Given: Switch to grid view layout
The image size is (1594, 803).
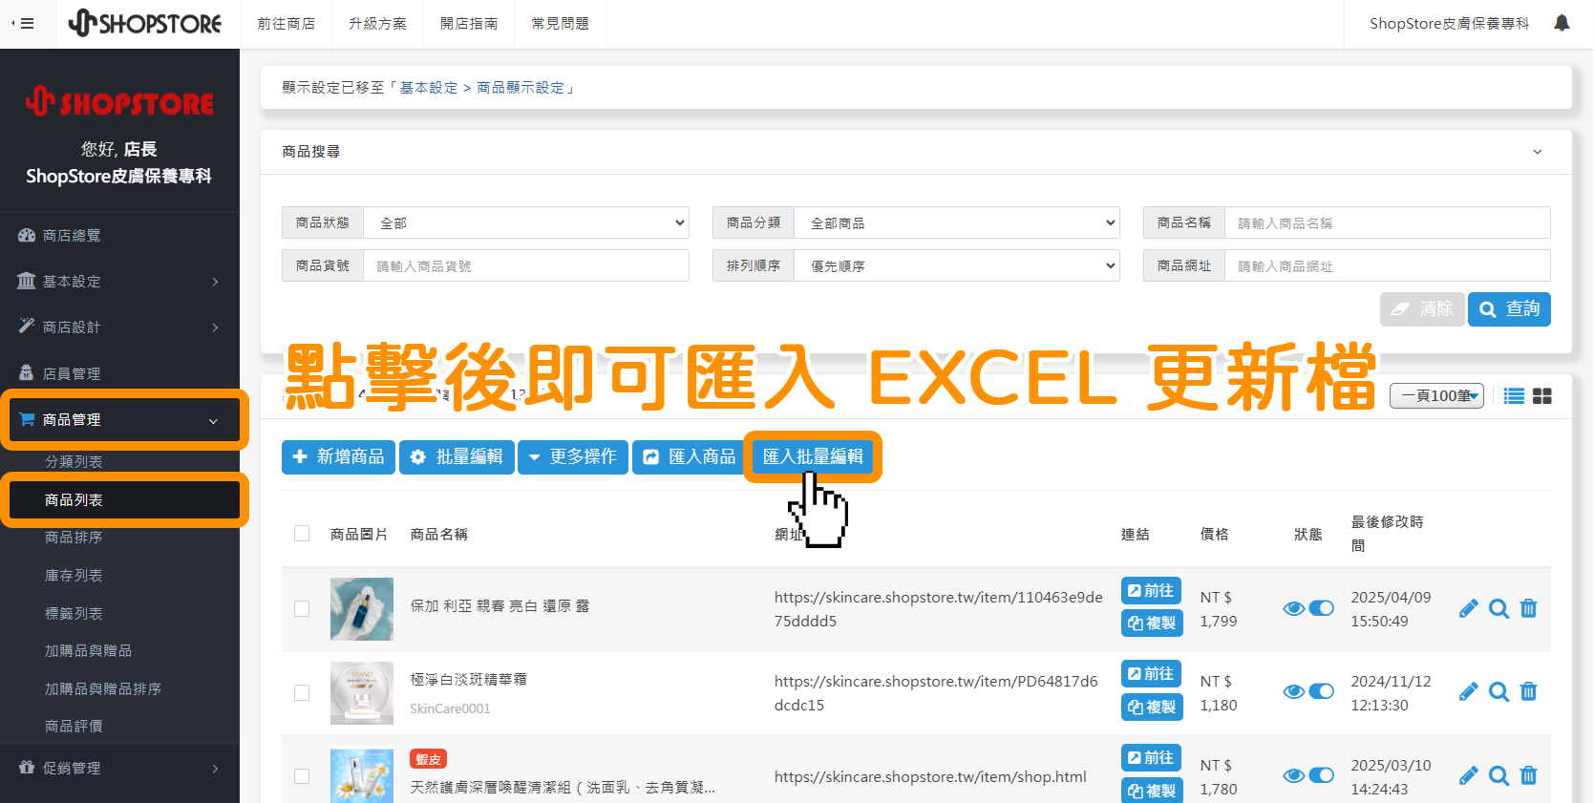Looking at the screenshot, I should tap(1542, 396).
